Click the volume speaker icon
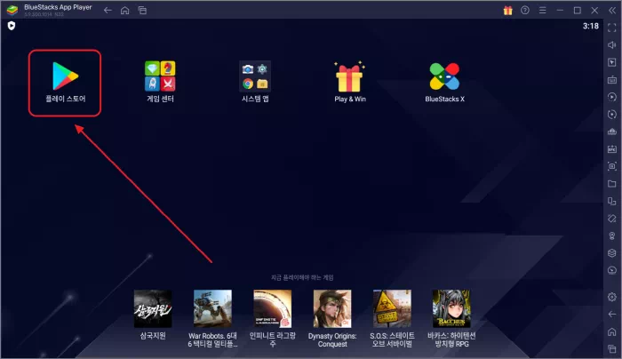Screen dimensions: 622x359 (x=612, y=44)
